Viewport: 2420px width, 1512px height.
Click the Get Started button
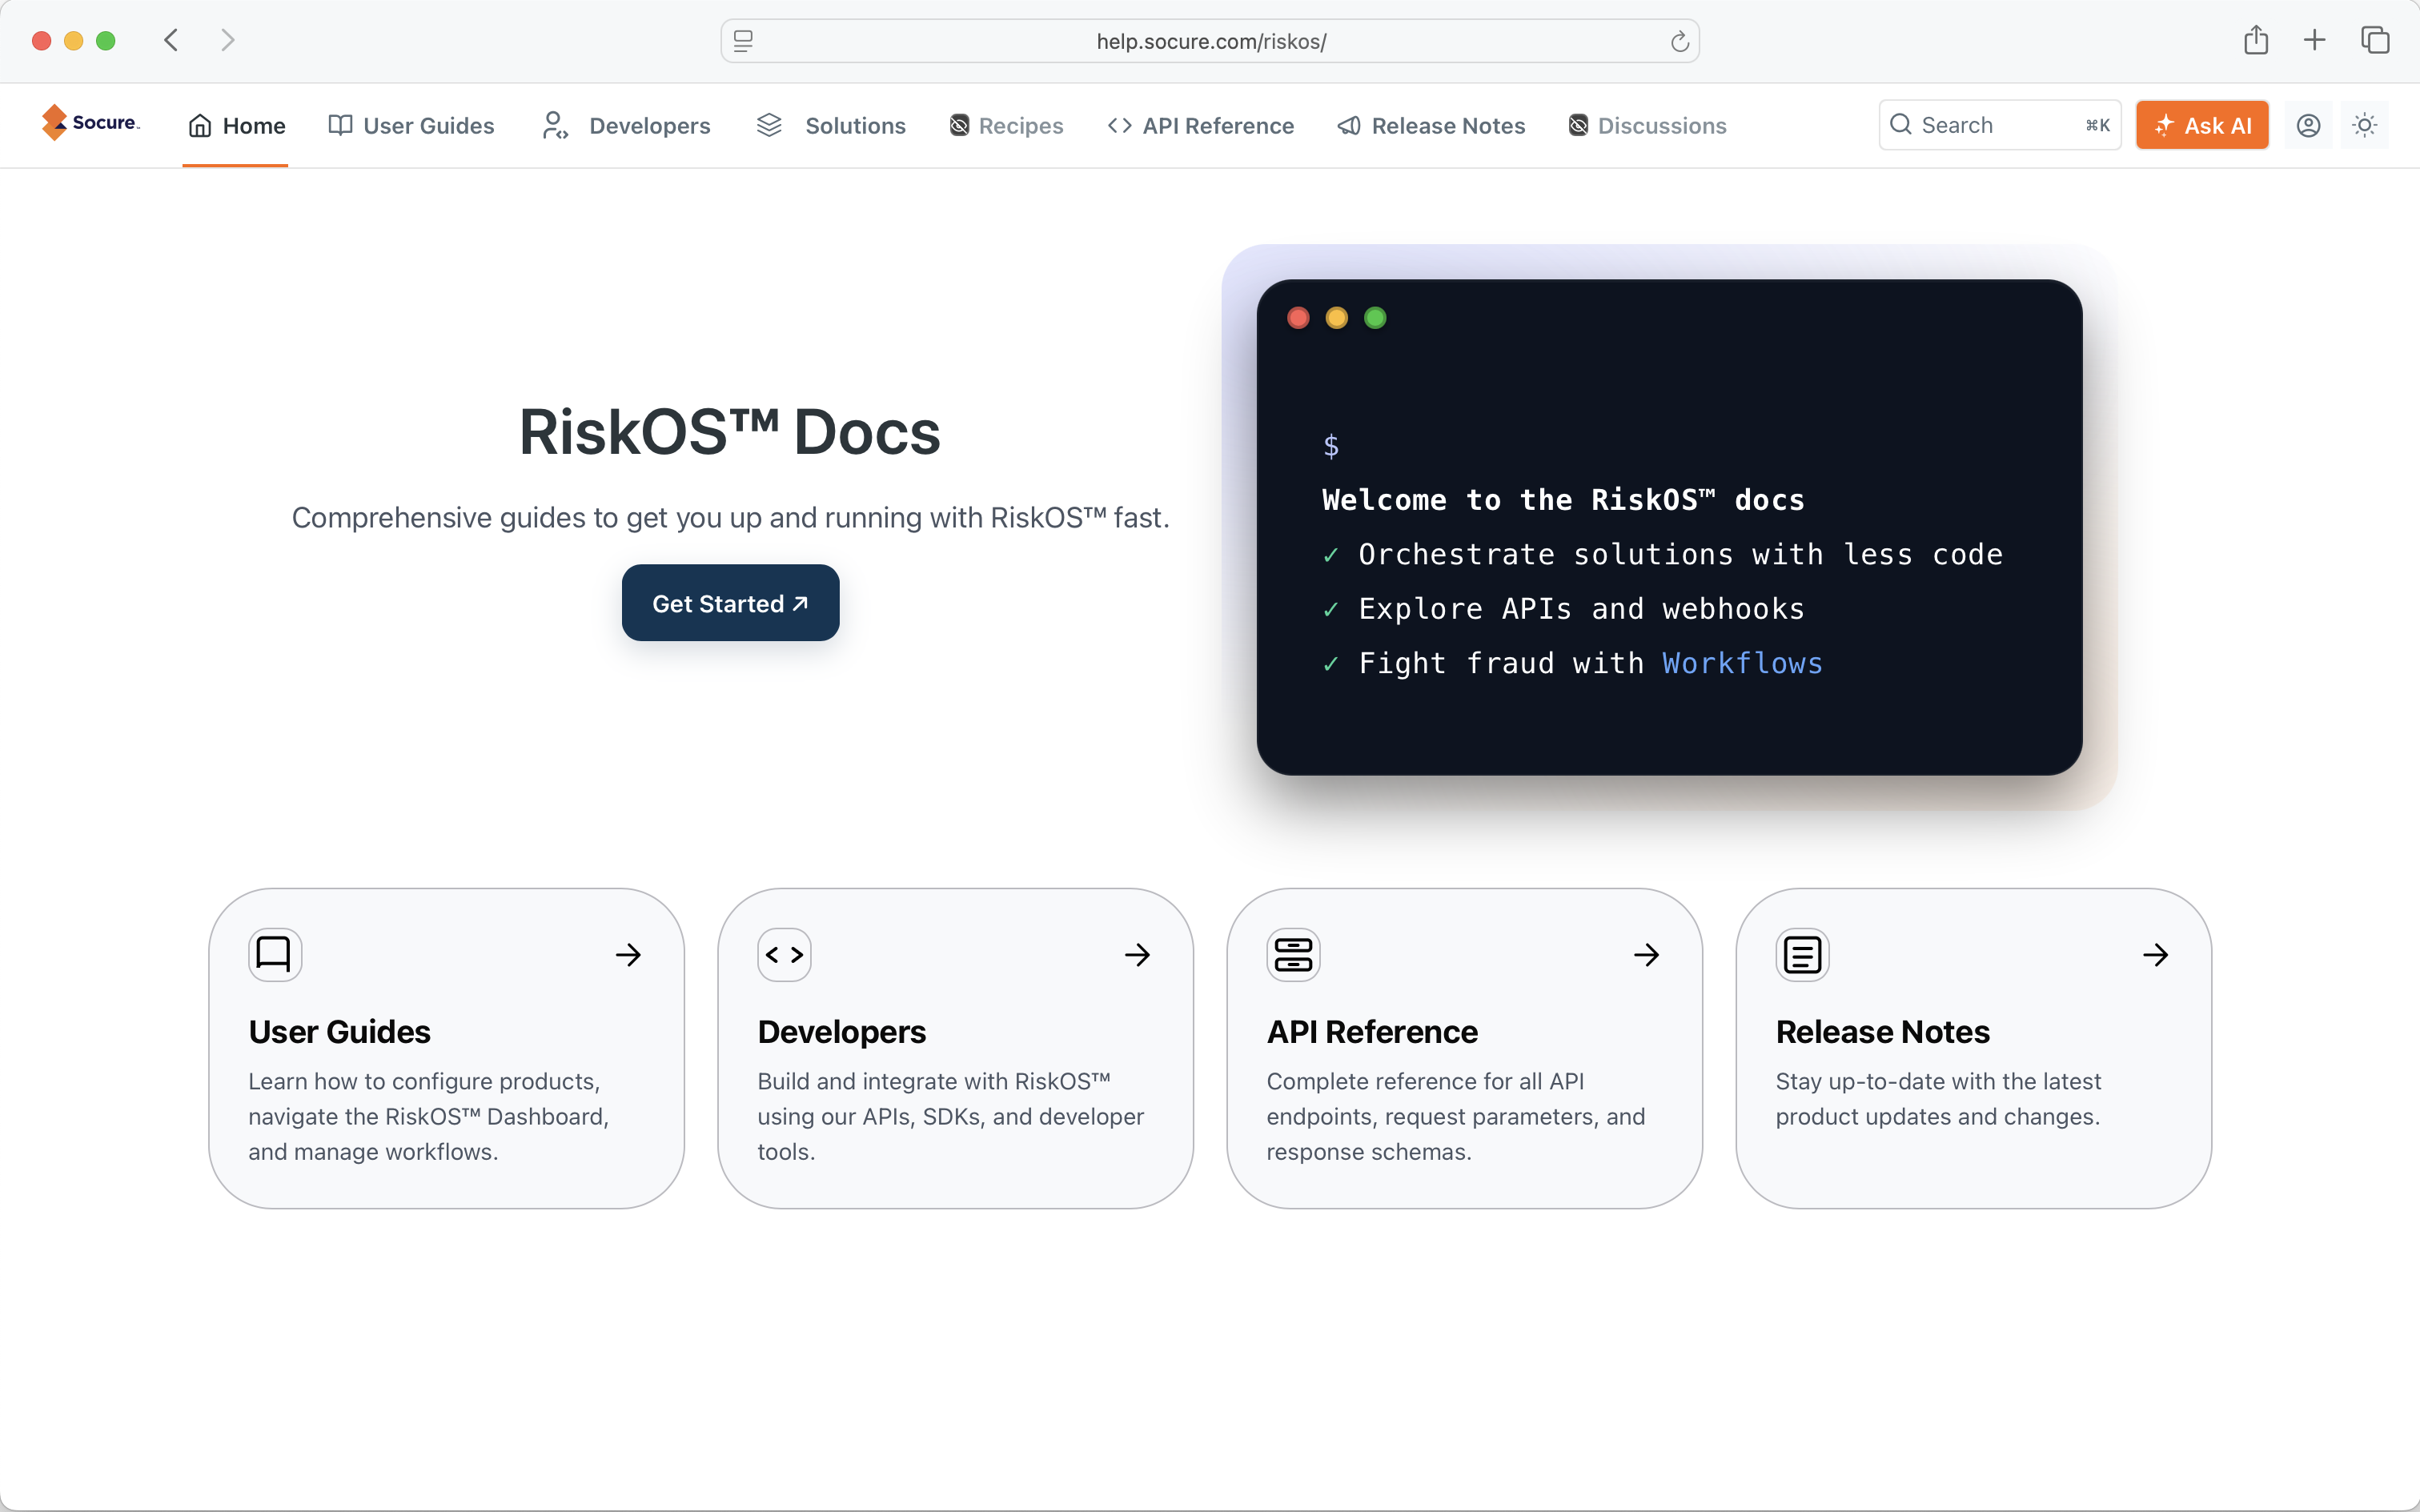(730, 602)
